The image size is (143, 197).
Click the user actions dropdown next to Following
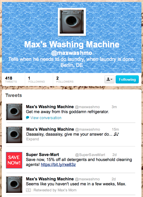click(x=109, y=80)
